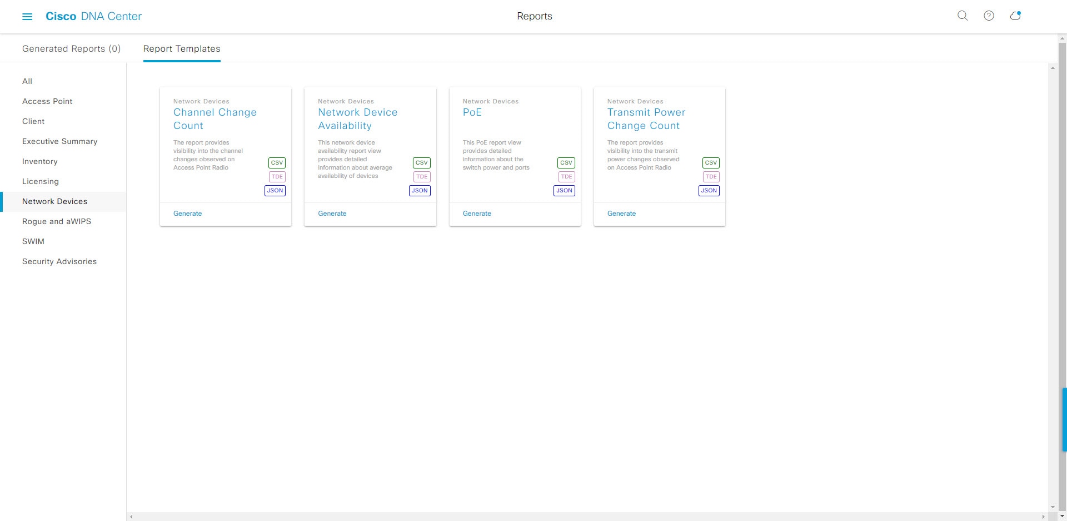
Task: Select CSV format on Channel Change Count card
Action: click(x=277, y=162)
